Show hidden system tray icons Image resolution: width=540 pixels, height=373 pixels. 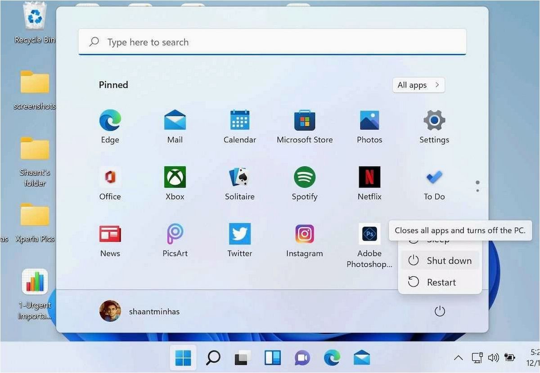458,358
